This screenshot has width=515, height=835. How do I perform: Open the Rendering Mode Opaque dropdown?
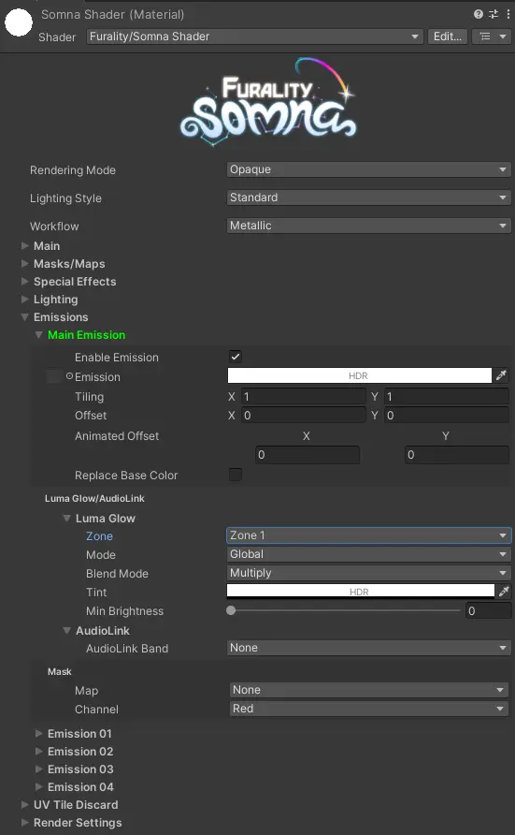[369, 169]
